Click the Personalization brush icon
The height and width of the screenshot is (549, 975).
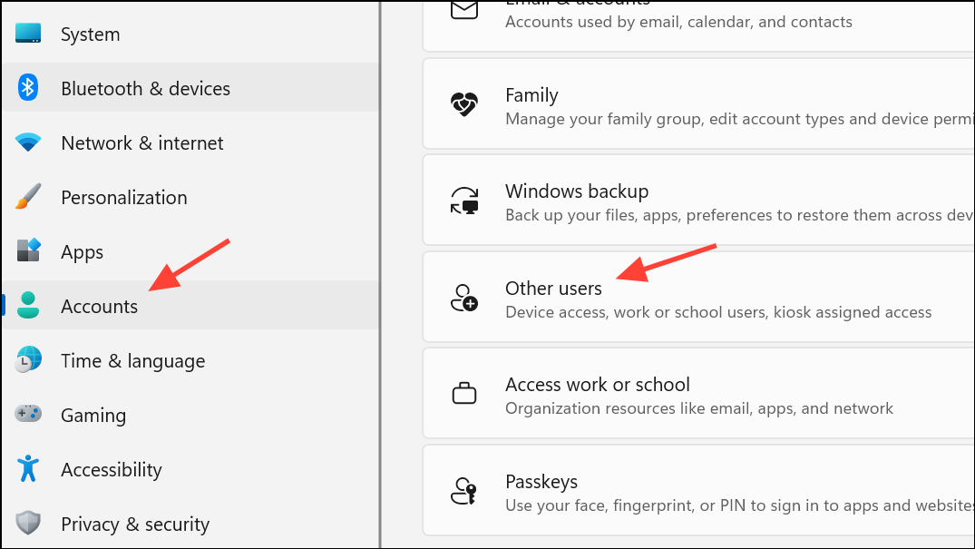tap(28, 197)
